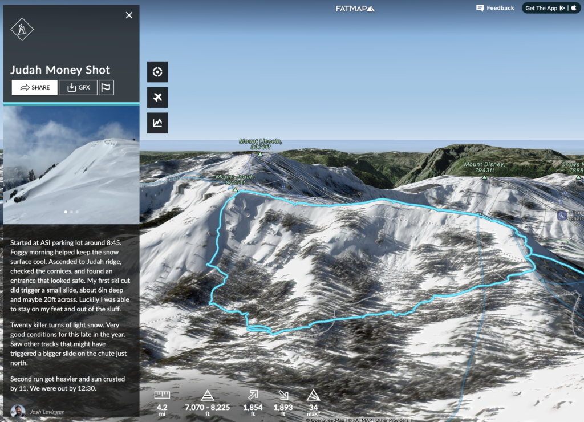Image resolution: width=584 pixels, height=422 pixels.
Task: Close the route details panel
Action: click(x=129, y=15)
